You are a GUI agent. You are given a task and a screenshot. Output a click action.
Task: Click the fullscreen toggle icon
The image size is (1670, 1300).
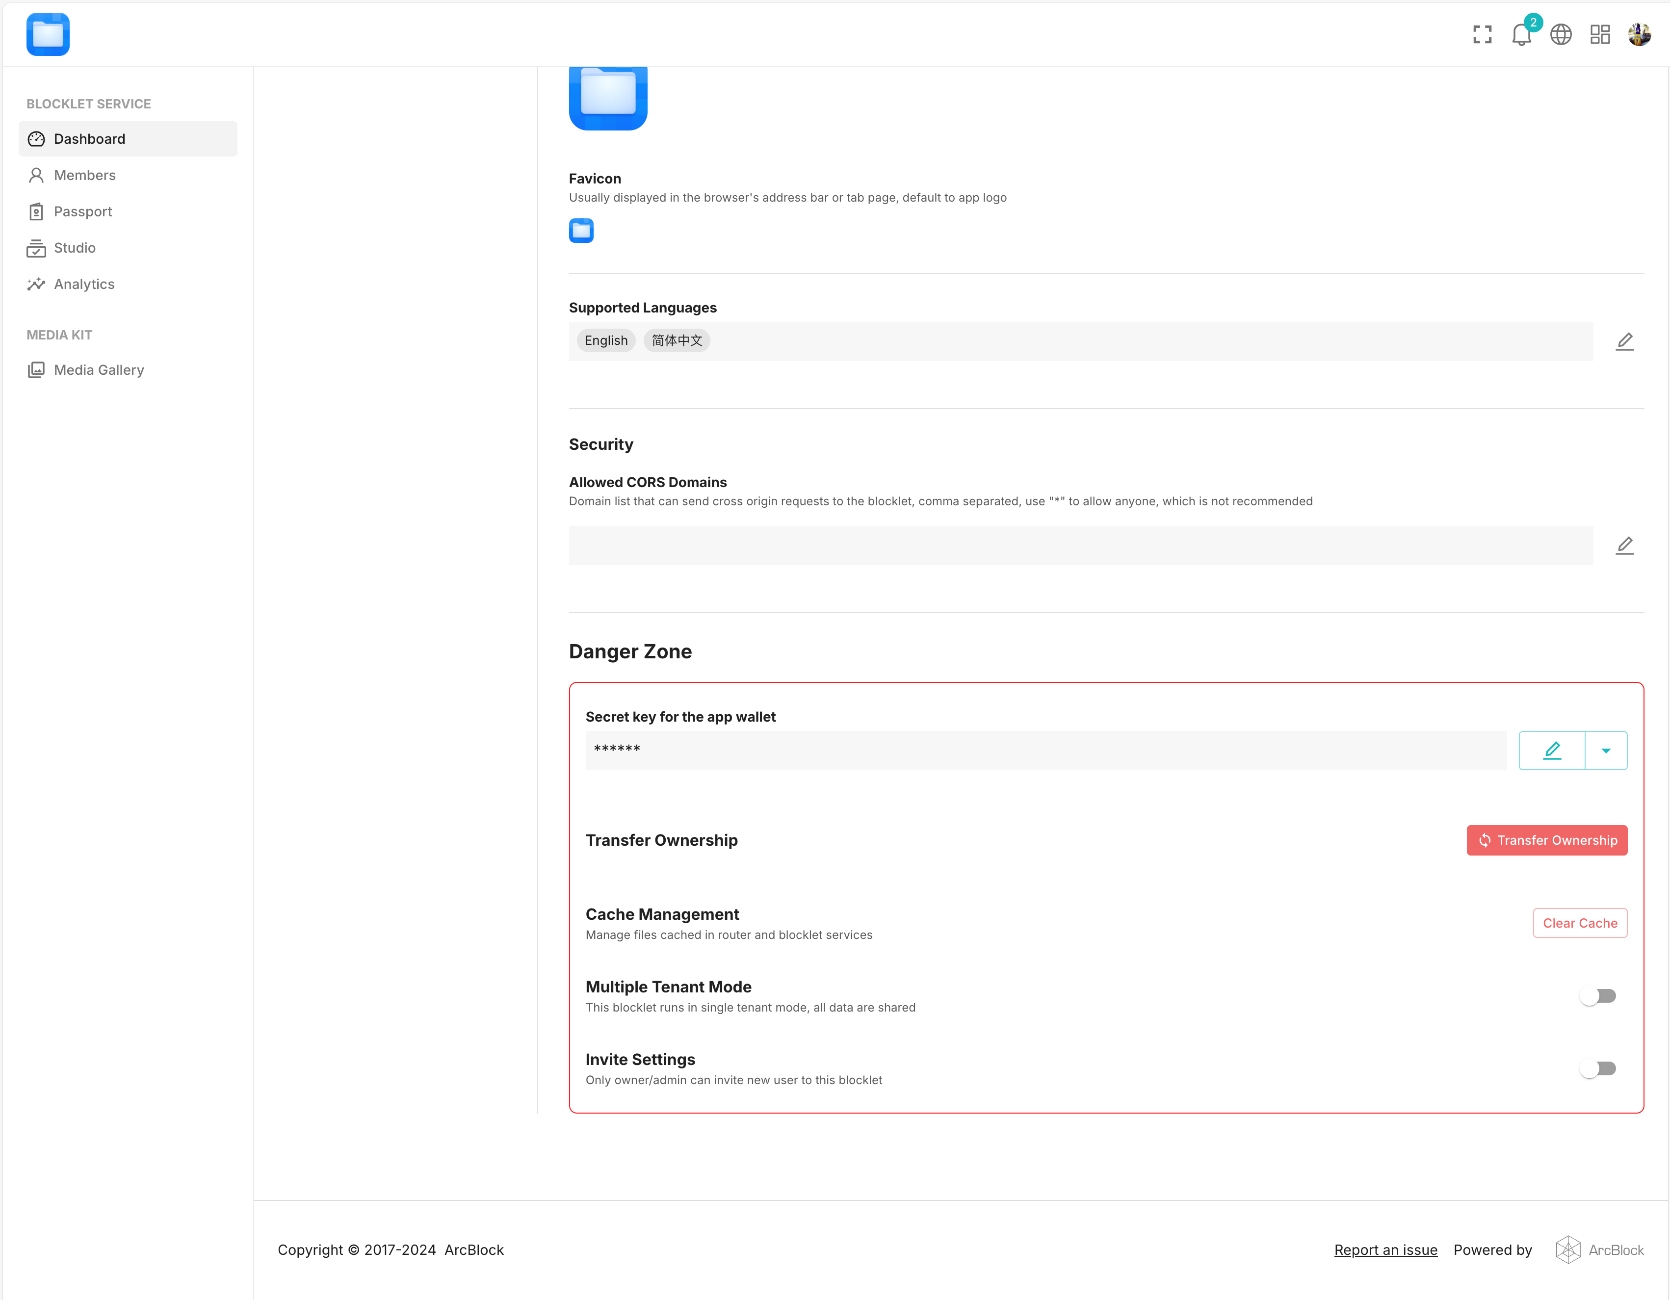click(1482, 34)
